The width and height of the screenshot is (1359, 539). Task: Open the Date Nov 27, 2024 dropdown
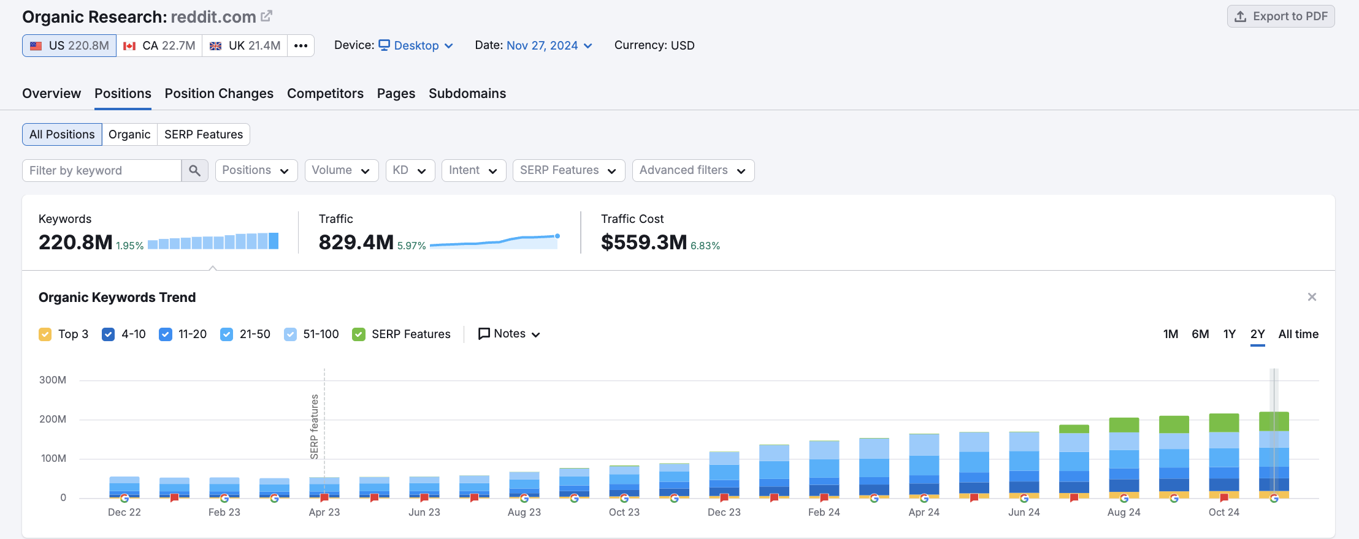549,45
